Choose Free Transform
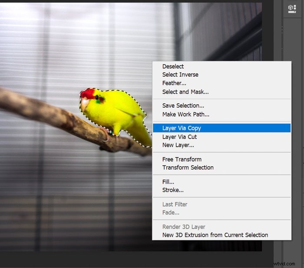The height and width of the screenshot is (268, 304). tap(221, 159)
